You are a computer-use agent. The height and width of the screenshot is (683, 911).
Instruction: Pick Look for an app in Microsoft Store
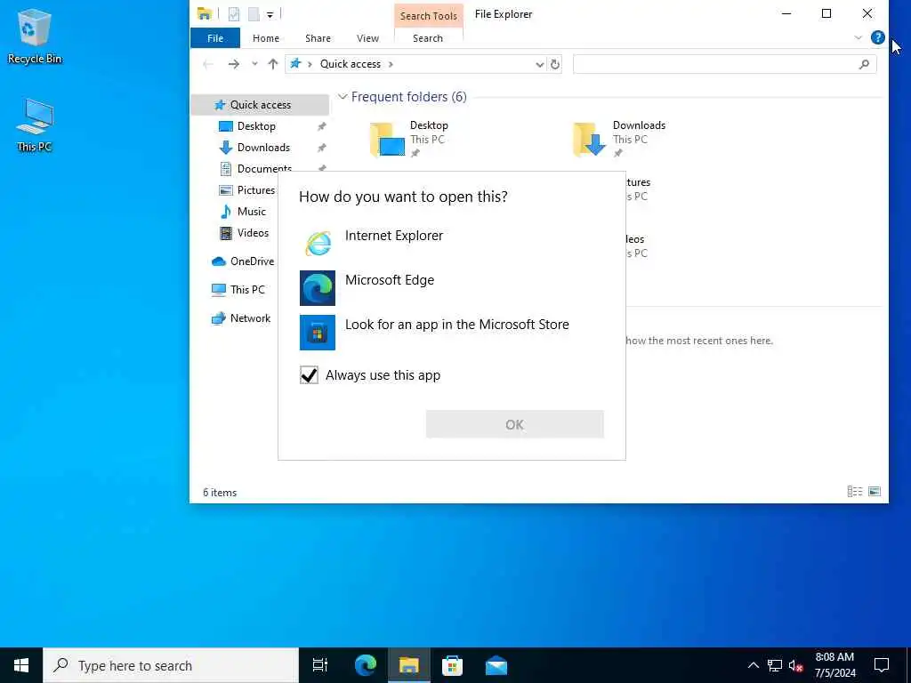[x=451, y=333]
